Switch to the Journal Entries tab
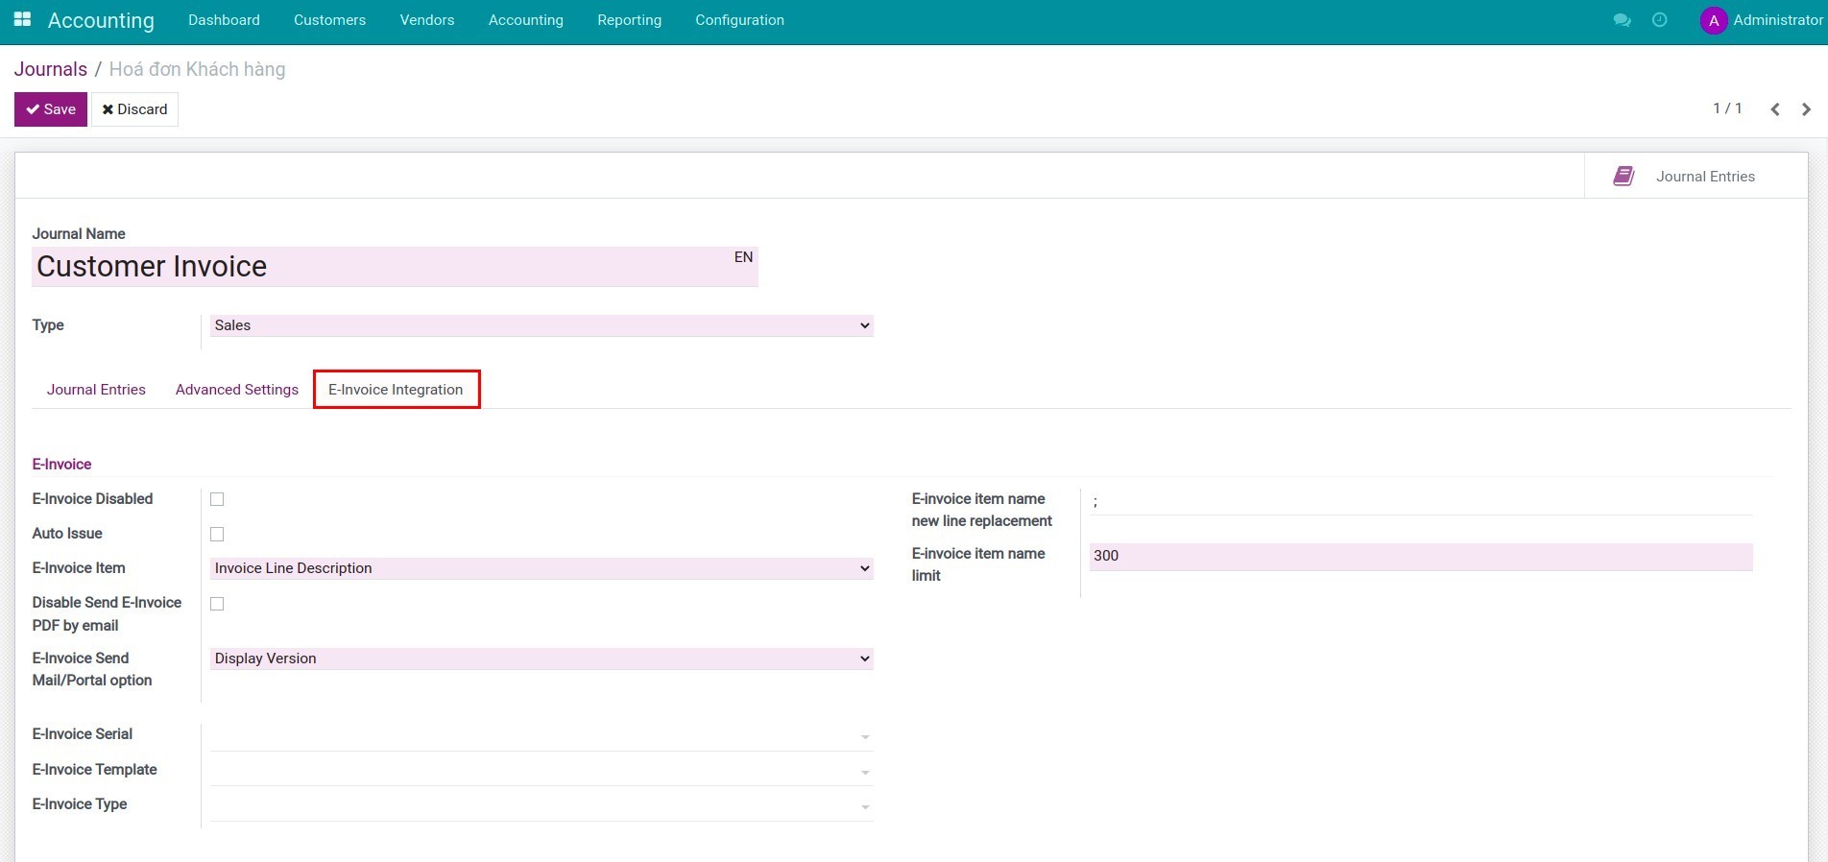This screenshot has width=1828, height=862. click(96, 390)
